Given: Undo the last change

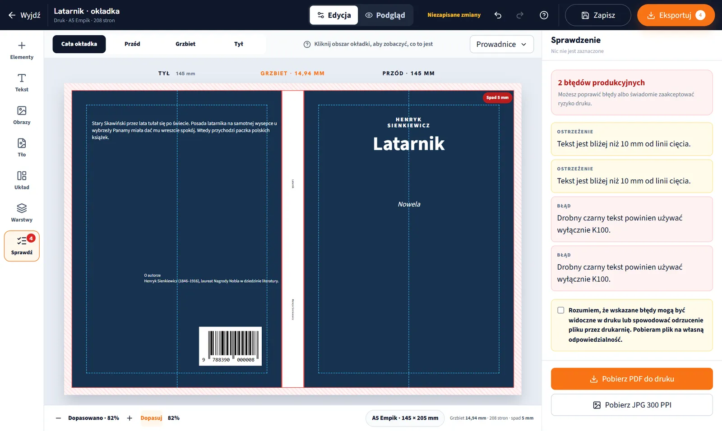Looking at the screenshot, I should (498, 15).
